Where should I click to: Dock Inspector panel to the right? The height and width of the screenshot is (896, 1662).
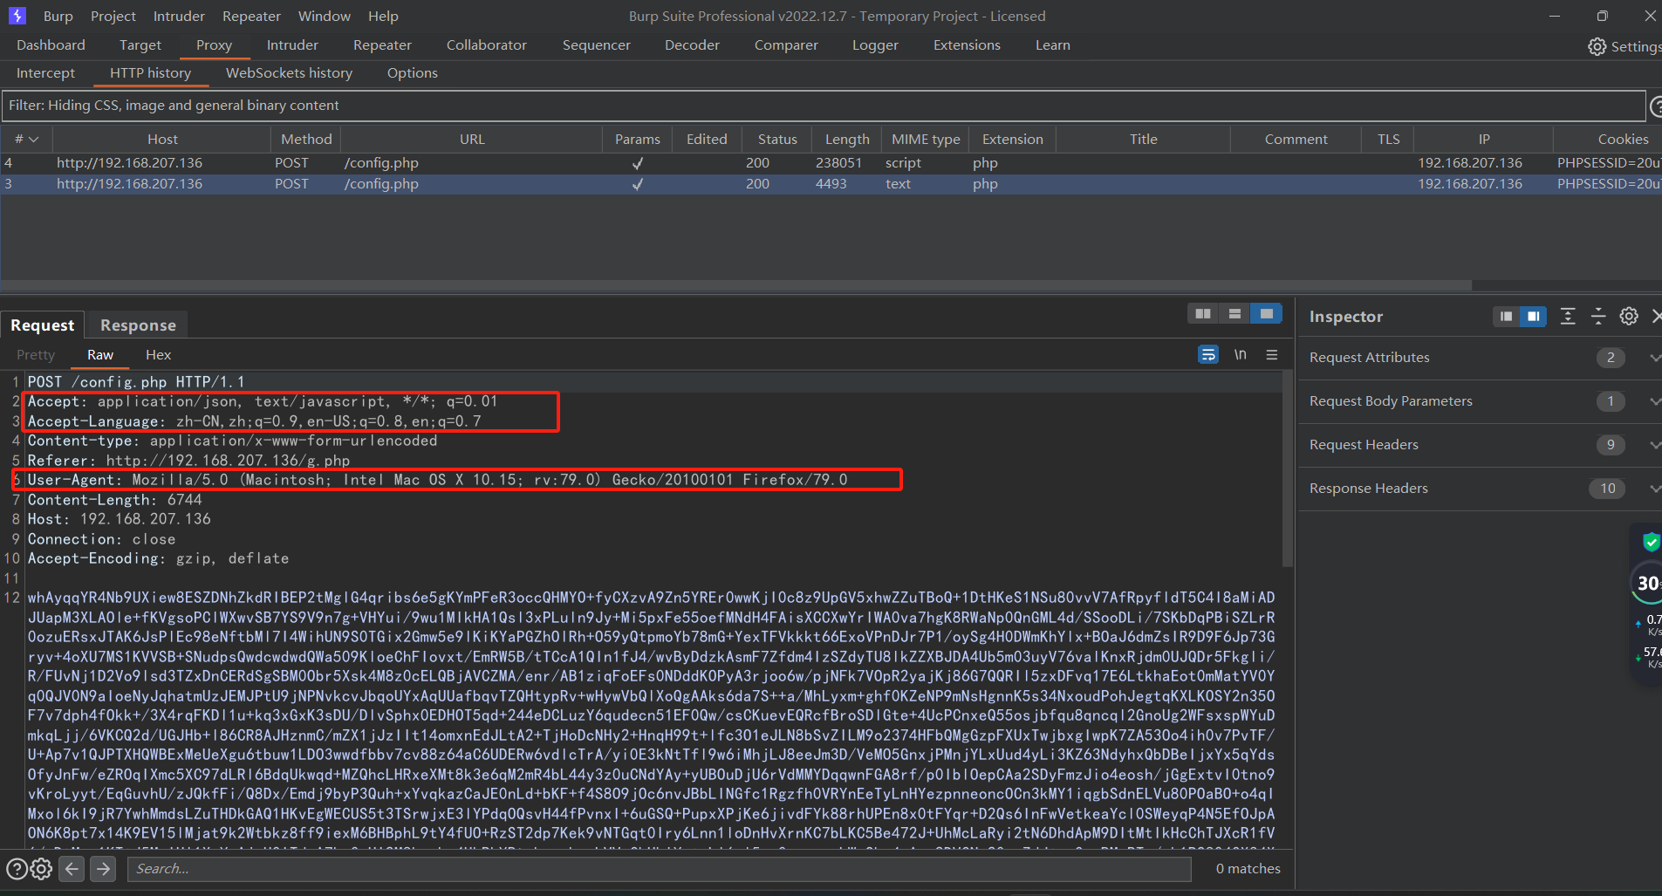(x=1533, y=316)
